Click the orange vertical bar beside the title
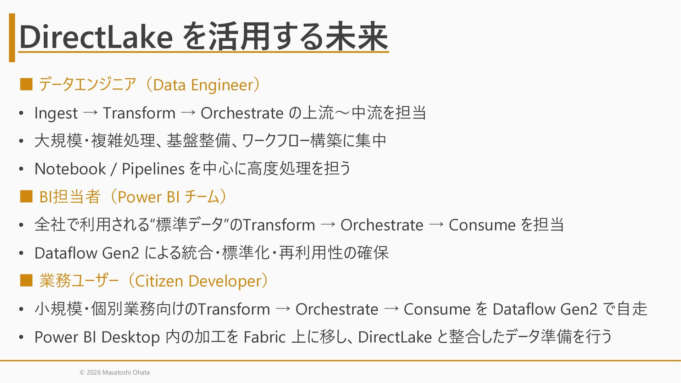Image resolution: width=681 pixels, height=383 pixels. point(12,38)
